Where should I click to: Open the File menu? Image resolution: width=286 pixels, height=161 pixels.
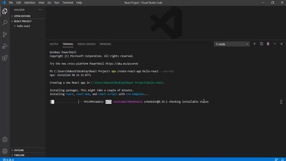pyautogui.click(x=11, y=3)
